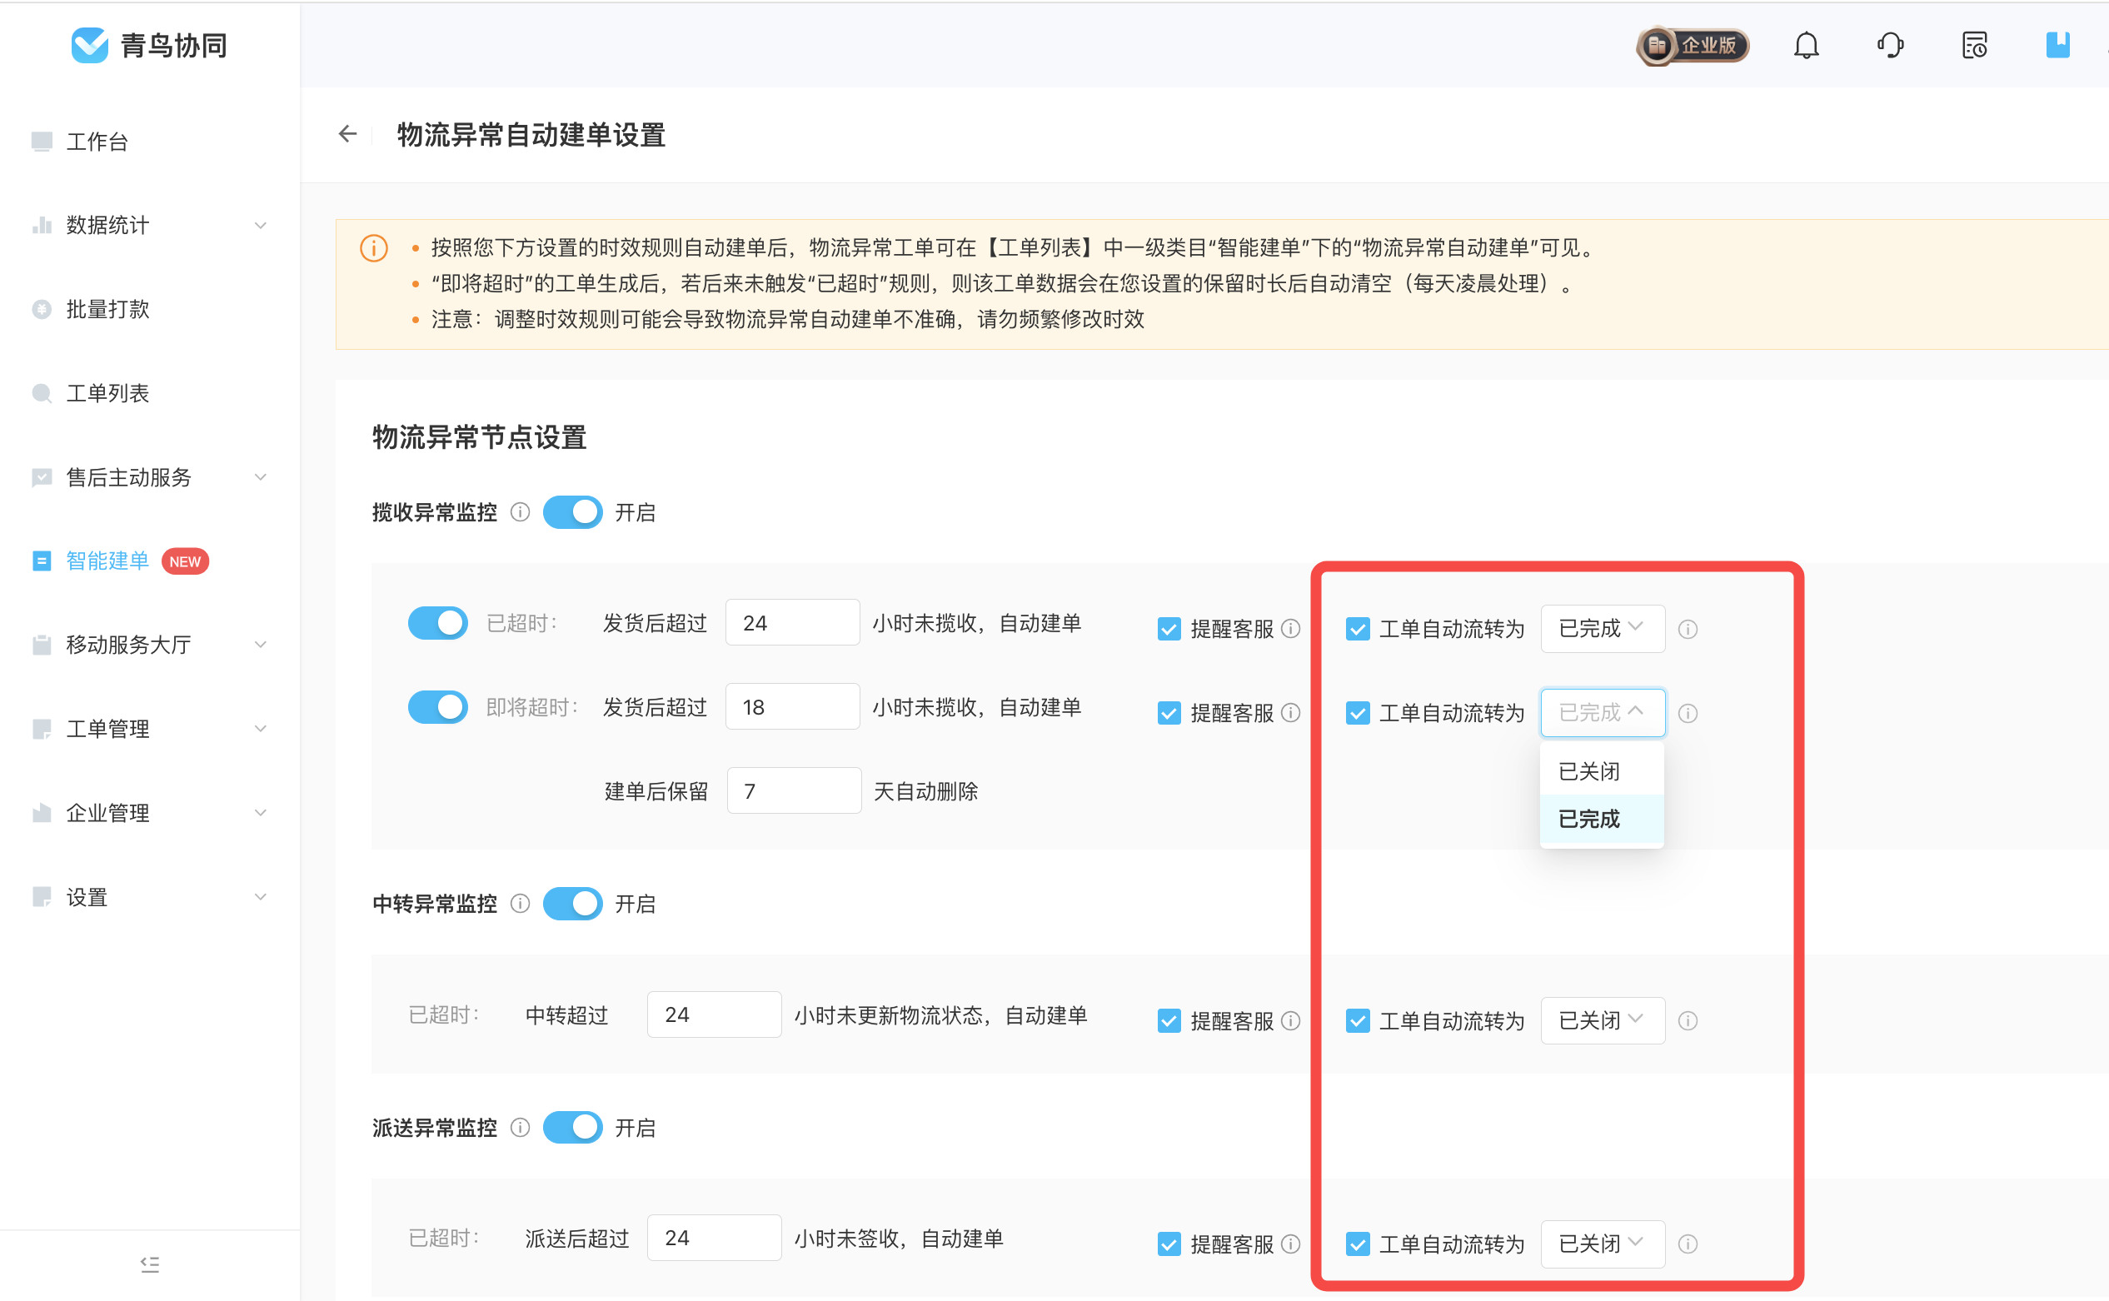Close the open 已完成 dropdown on 即将超时 row
This screenshot has height=1301, width=2109.
(x=1603, y=712)
